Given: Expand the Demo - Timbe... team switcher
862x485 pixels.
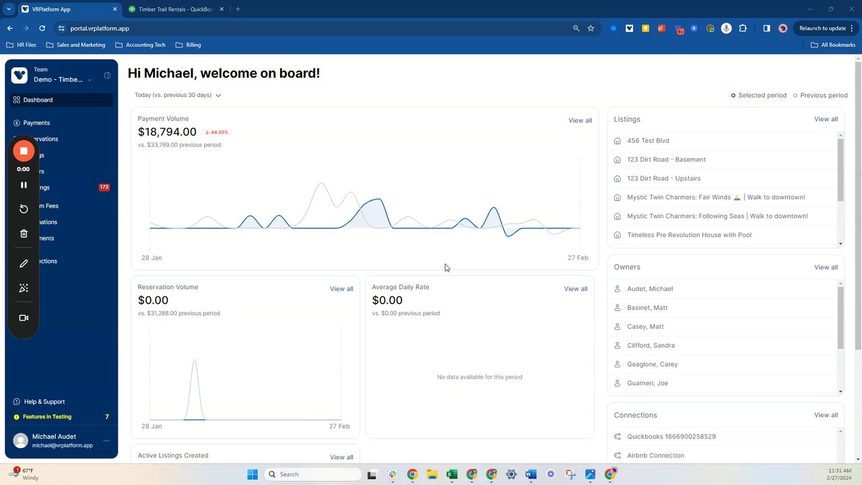Looking at the screenshot, I should [63, 79].
